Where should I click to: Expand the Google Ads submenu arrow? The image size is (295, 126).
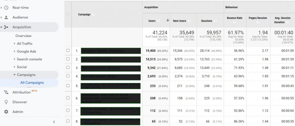[14, 51]
